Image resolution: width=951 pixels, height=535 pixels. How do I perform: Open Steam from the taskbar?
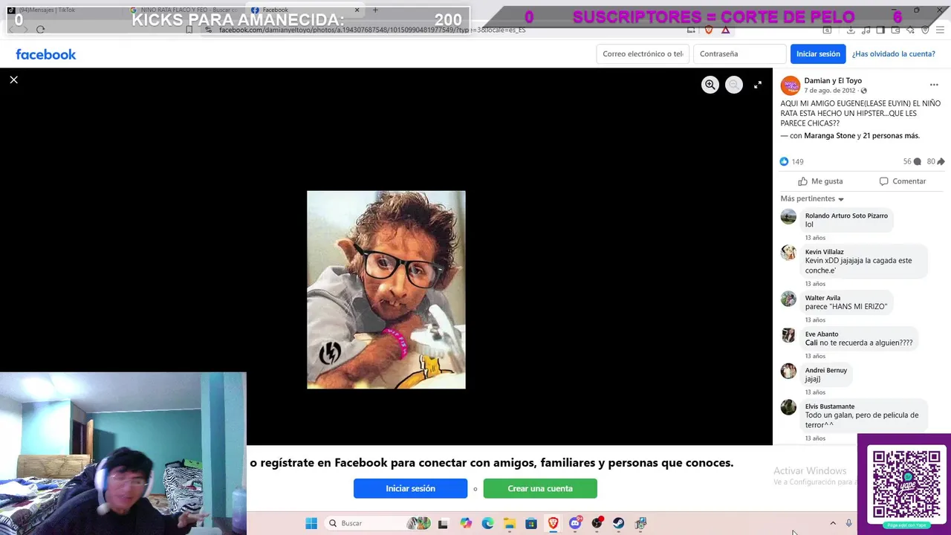point(619,523)
